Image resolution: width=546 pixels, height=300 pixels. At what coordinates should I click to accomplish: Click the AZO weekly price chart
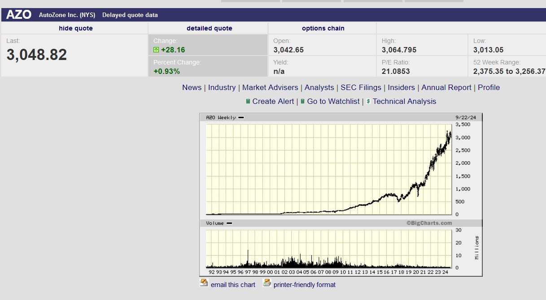click(329, 169)
